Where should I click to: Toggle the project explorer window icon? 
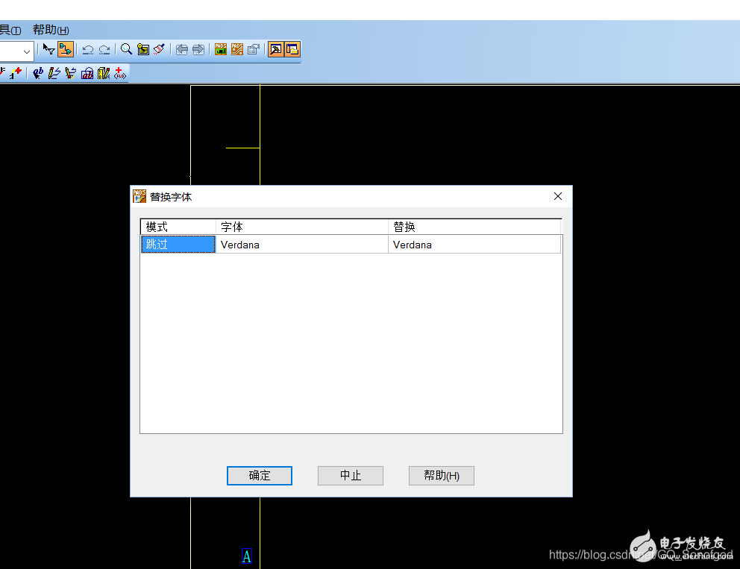click(x=292, y=49)
